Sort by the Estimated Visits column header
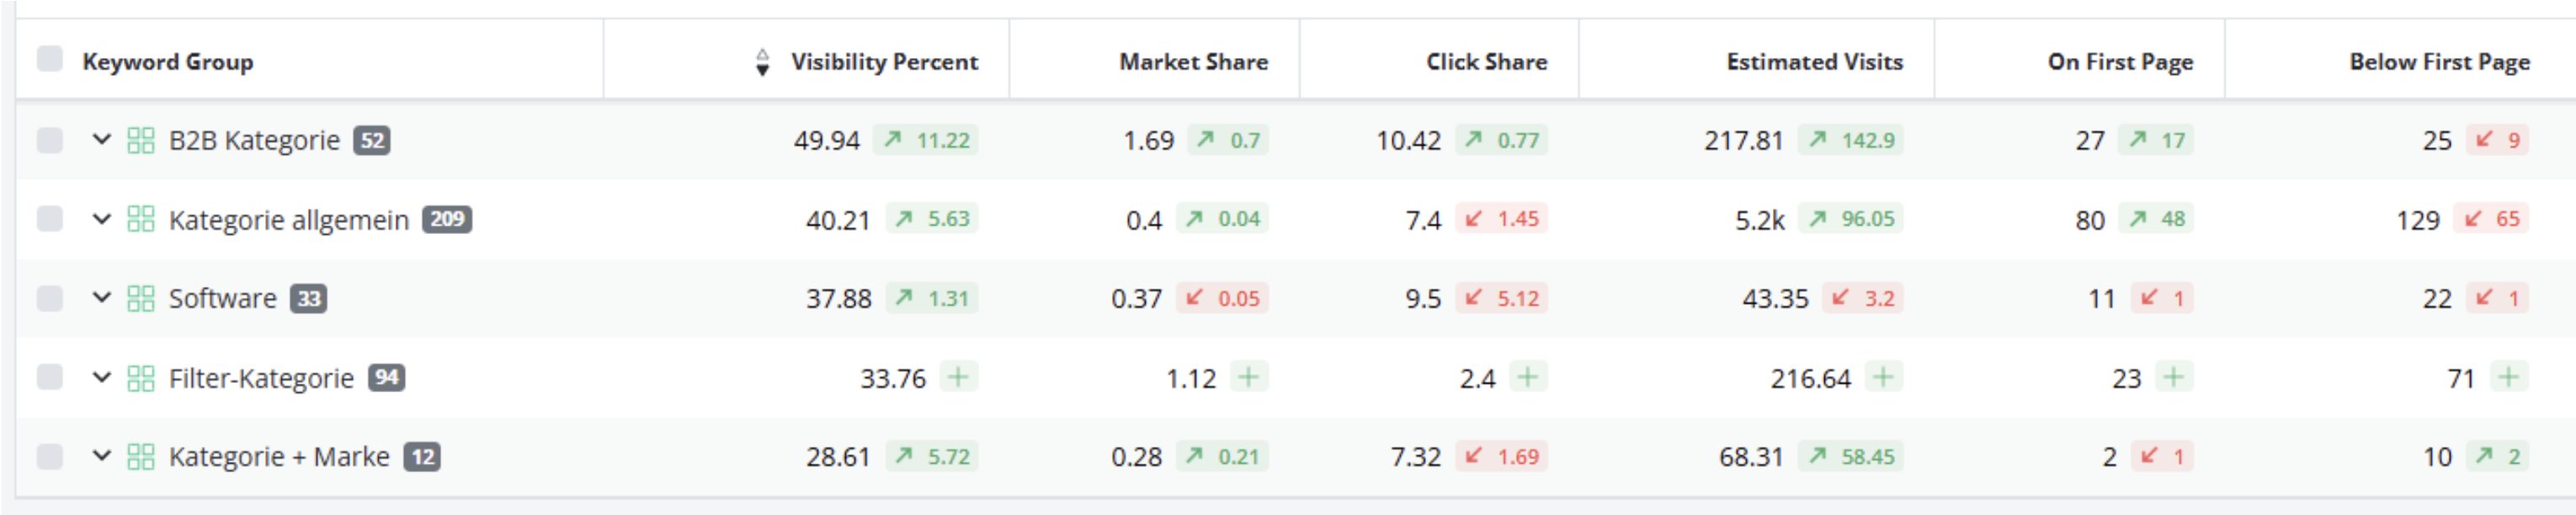The image size is (2576, 515). (x=1814, y=62)
